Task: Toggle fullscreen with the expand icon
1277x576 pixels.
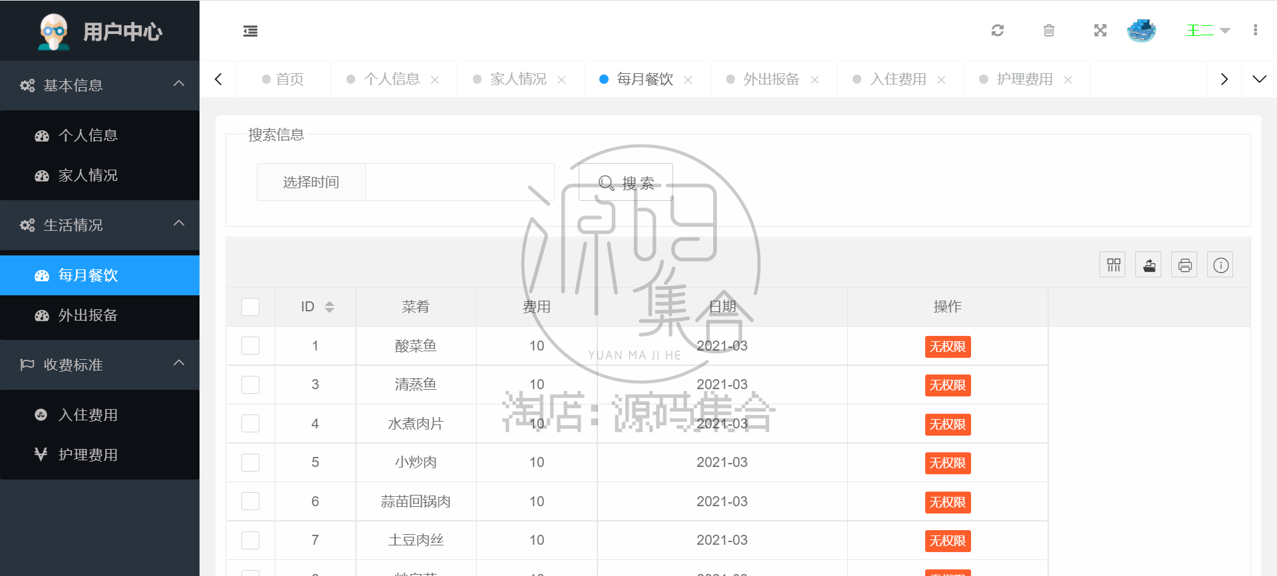Action: pyautogui.click(x=1100, y=31)
